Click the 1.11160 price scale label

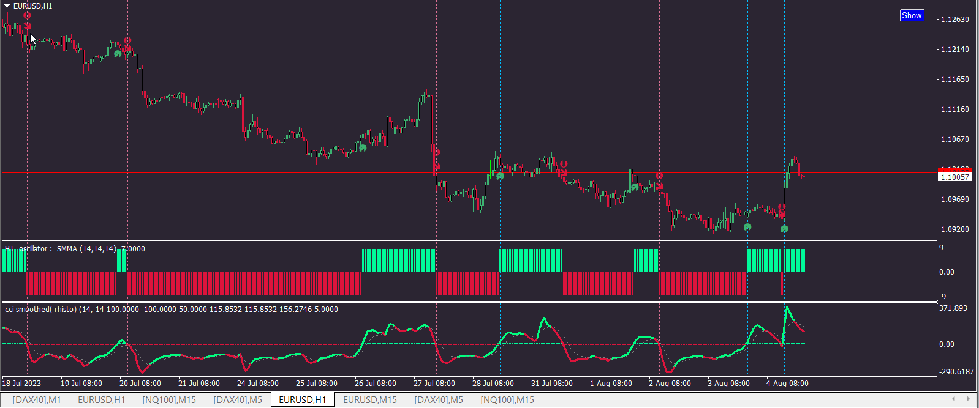pyautogui.click(x=955, y=109)
